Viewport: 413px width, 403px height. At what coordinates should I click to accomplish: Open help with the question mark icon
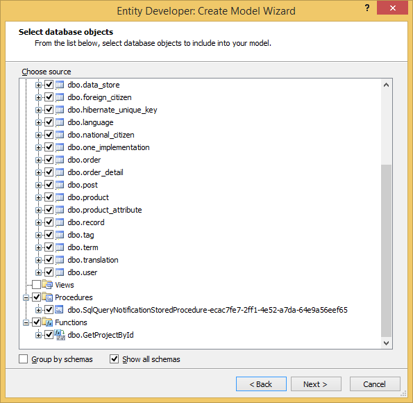pyautogui.click(x=367, y=8)
